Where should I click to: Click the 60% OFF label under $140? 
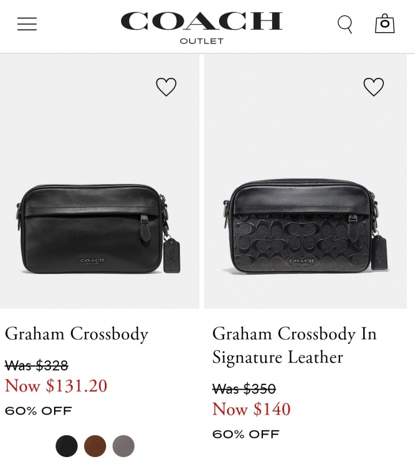(246, 434)
